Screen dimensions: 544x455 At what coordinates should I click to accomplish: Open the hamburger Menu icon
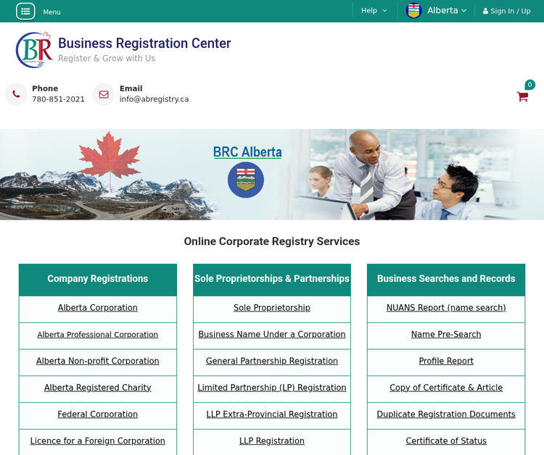point(25,11)
